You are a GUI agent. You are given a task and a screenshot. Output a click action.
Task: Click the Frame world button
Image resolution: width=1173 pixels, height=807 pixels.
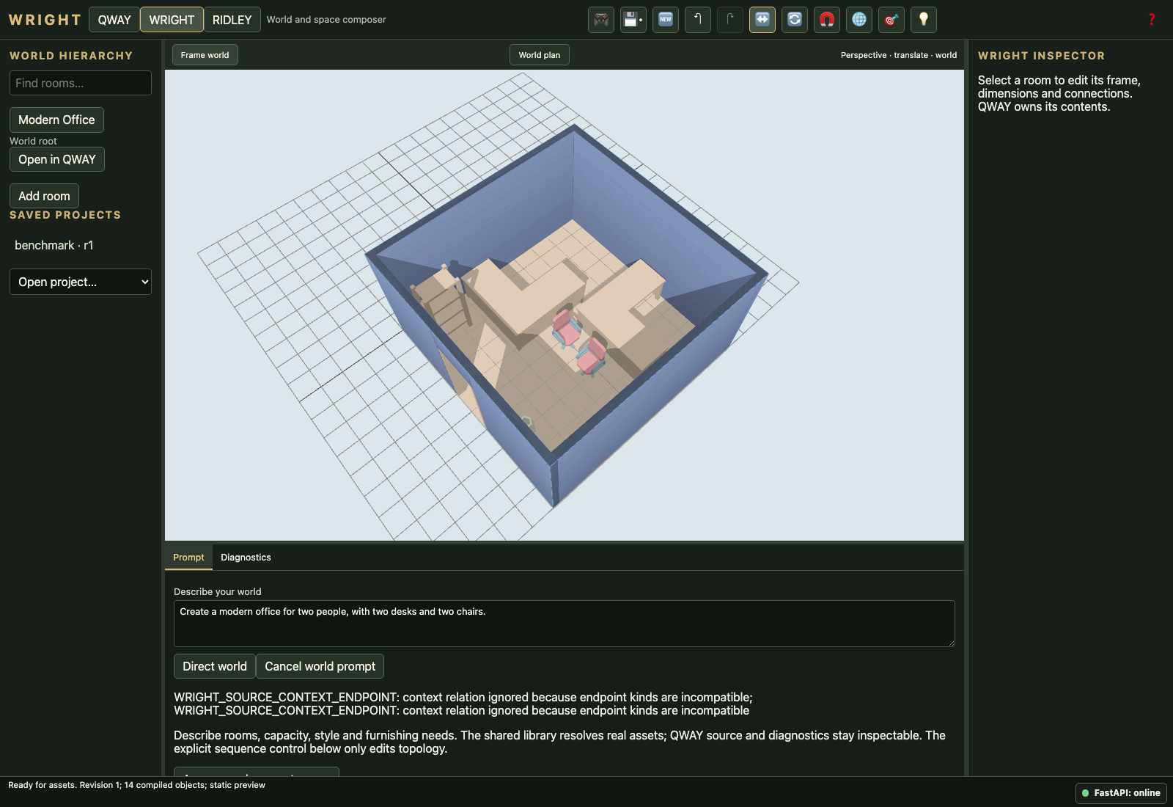[x=205, y=55]
